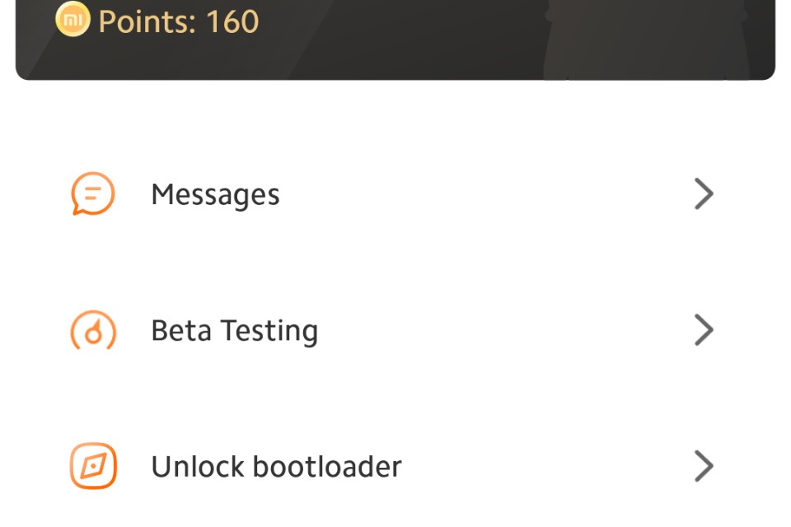Tap the gold Mi coin icon
The width and height of the screenshot is (791, 527).
click(73, 19)
